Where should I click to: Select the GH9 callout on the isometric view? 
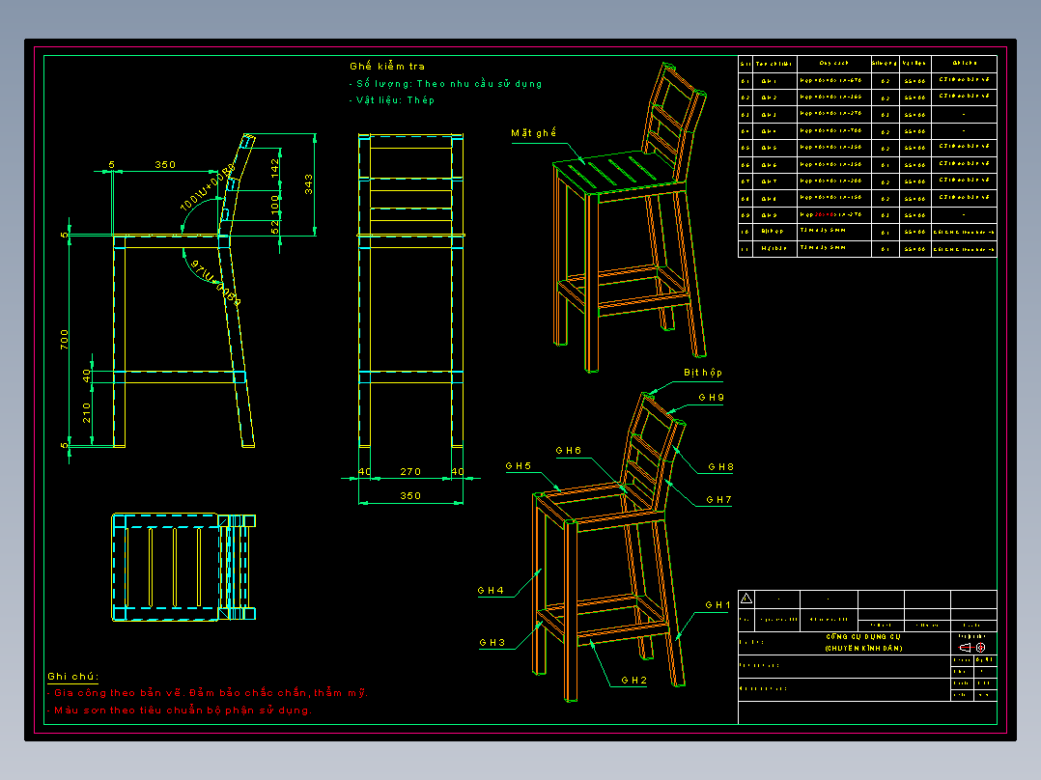711,398
